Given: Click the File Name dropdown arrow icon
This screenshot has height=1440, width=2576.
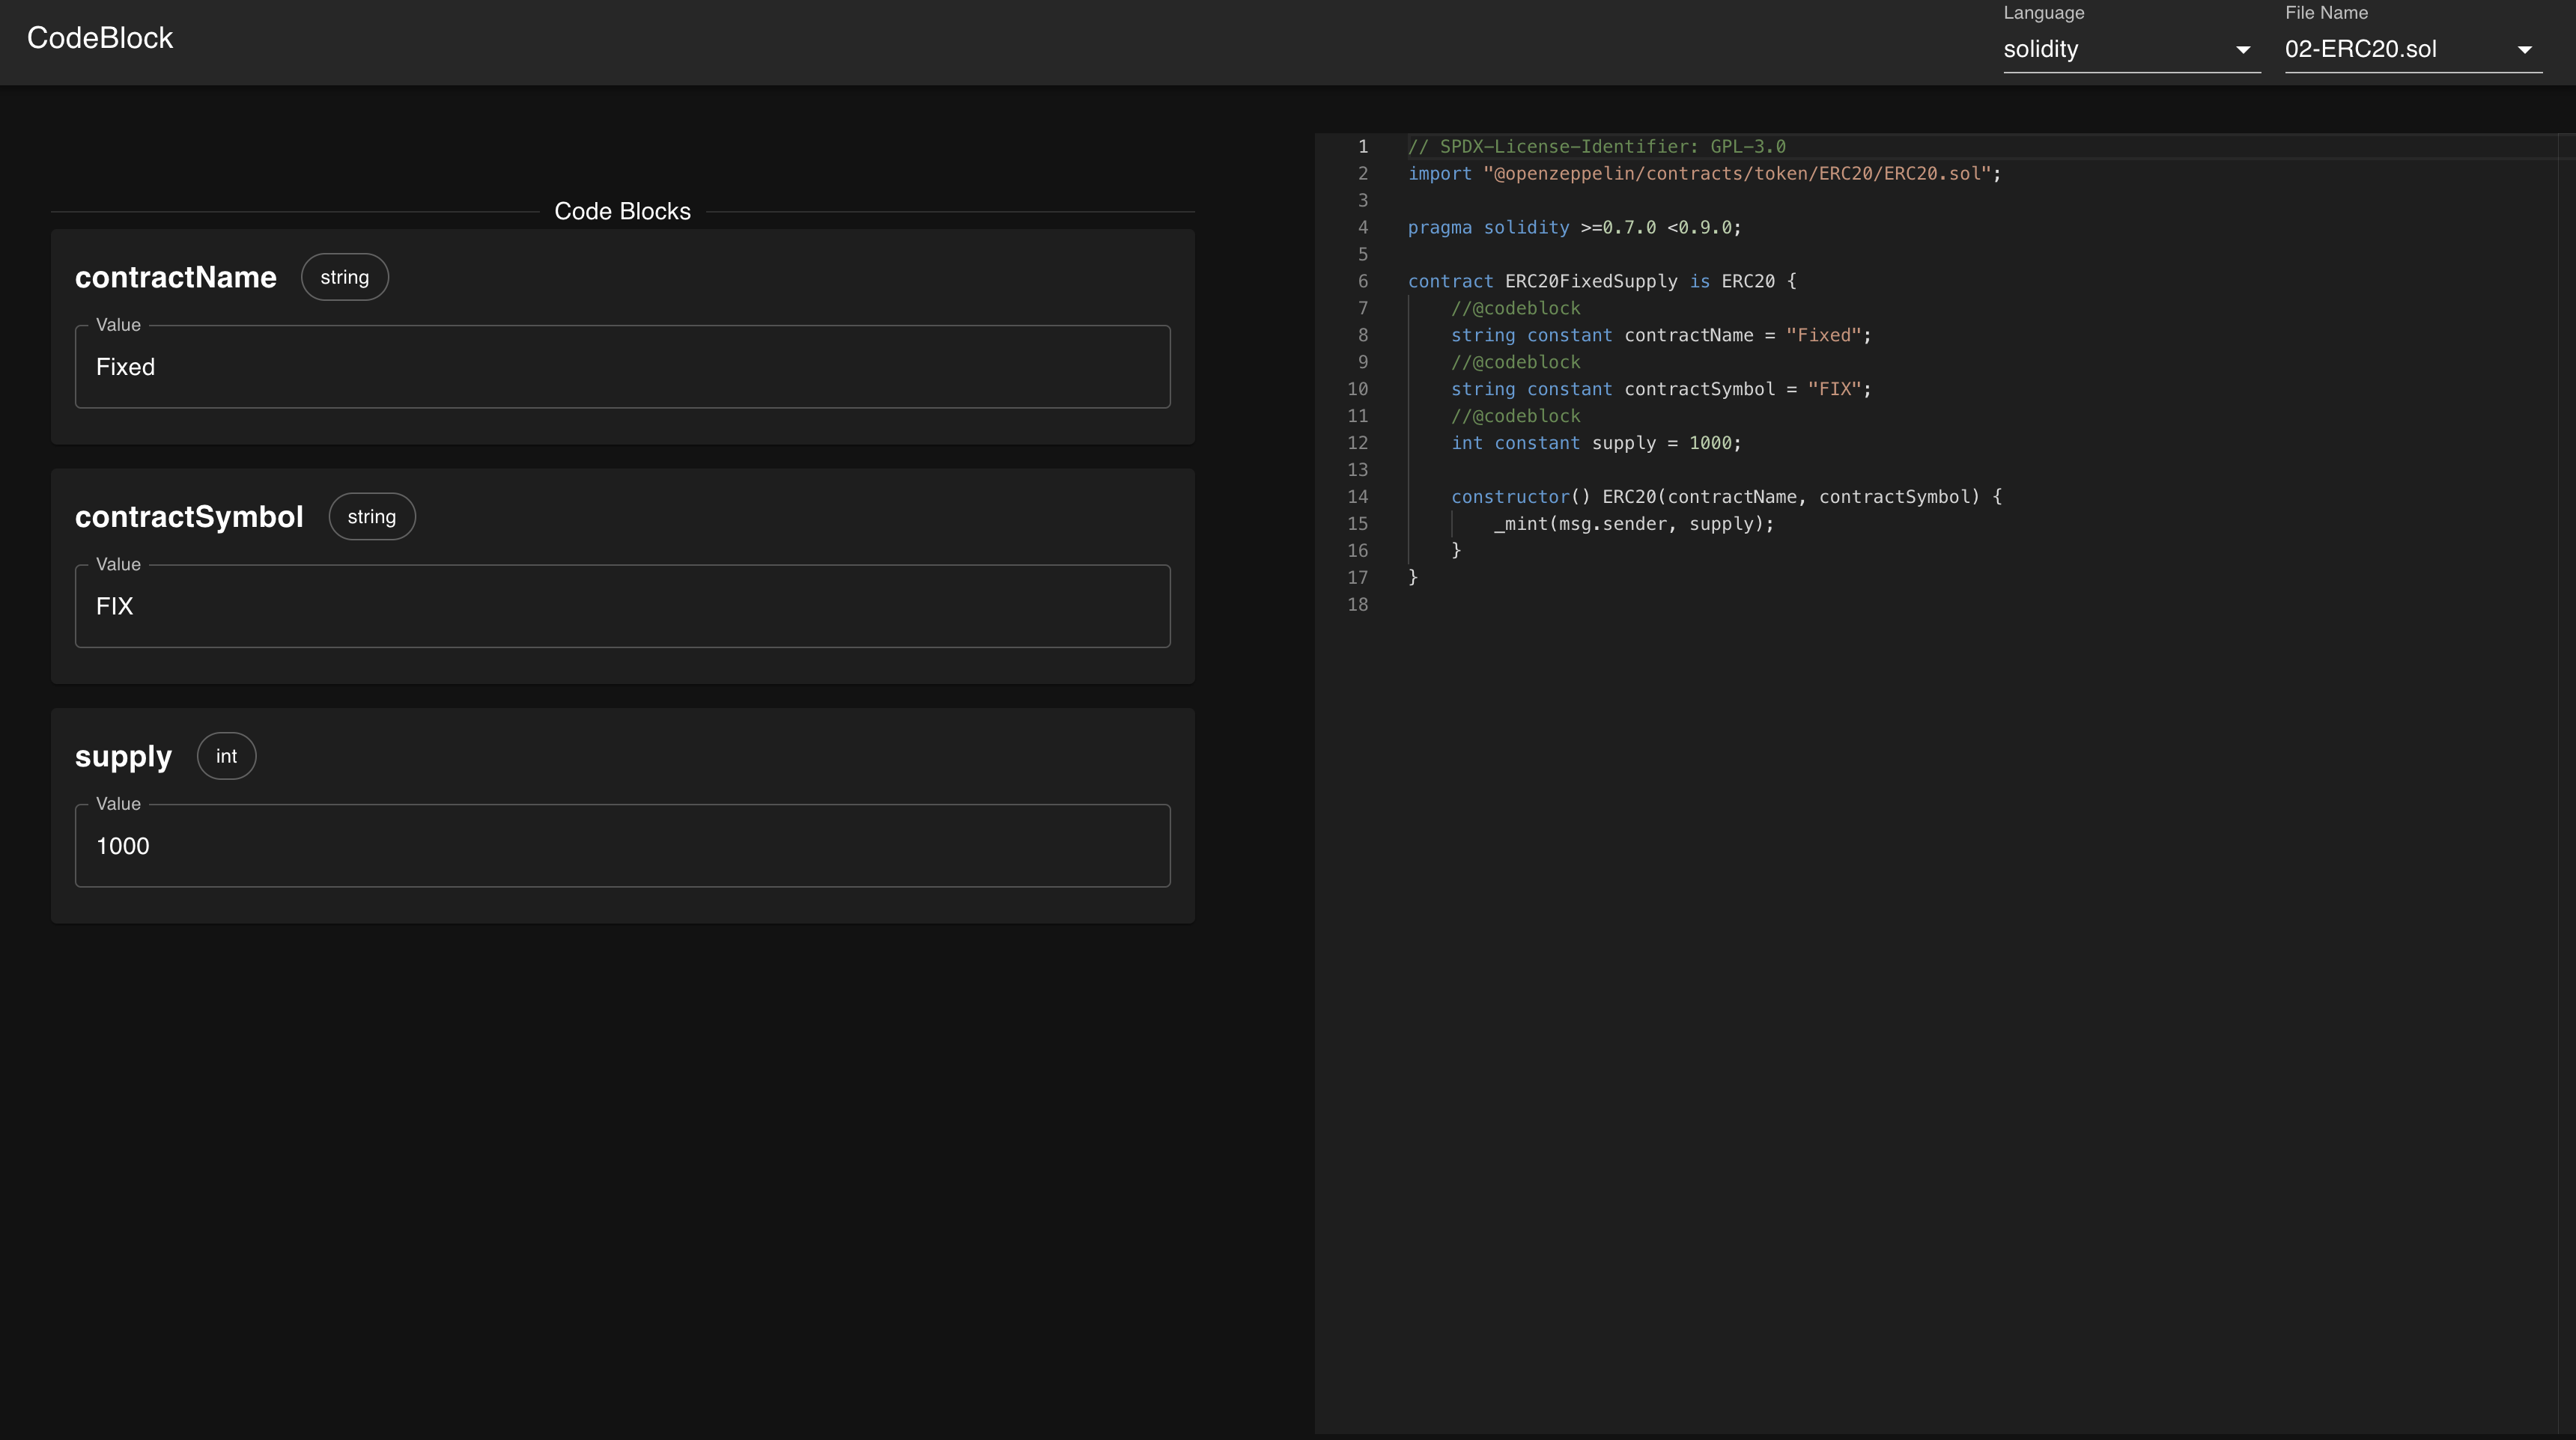Looking at the screenshot, I should pyautogui.click(x=2524, y=50).
